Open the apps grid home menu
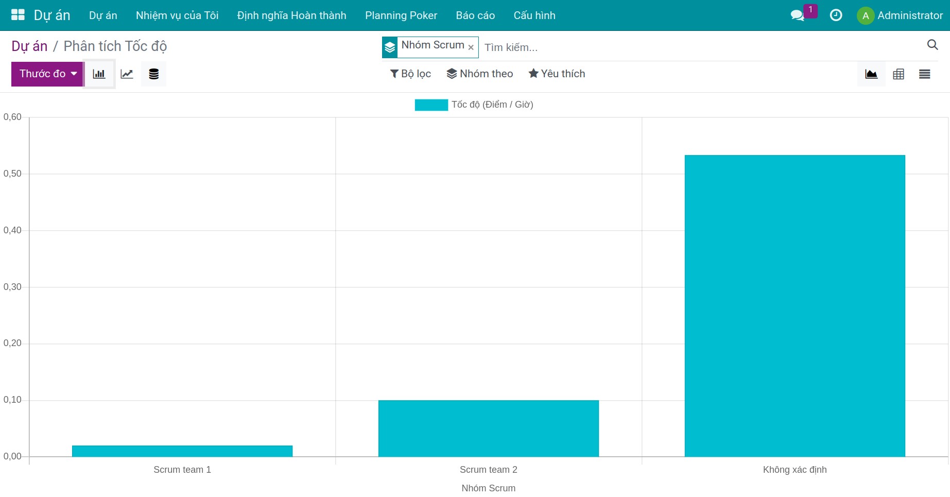 point(18,15)
